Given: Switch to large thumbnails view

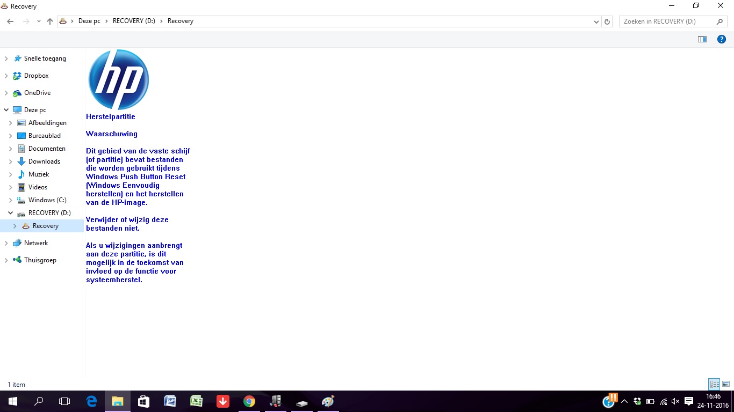Looking at the screenshot, I should [x=726, y=384].
